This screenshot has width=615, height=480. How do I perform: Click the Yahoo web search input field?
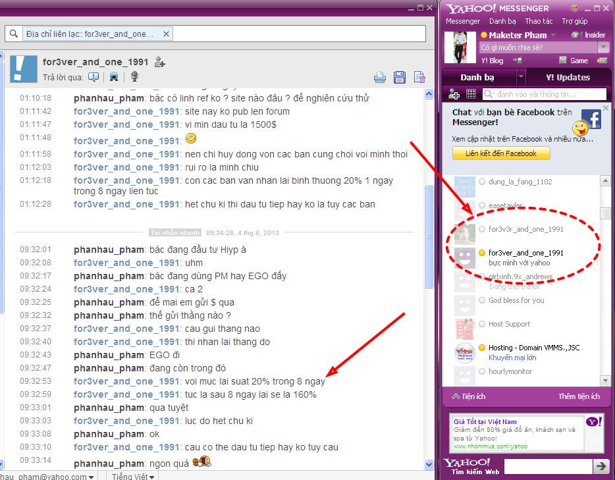pyautogui.click(x=548, y=466)
